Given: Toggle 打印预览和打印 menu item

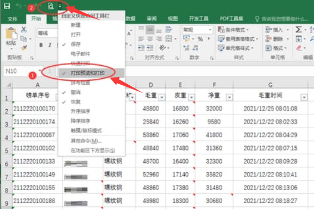Looking at the screenshot, I should (91, 73).
